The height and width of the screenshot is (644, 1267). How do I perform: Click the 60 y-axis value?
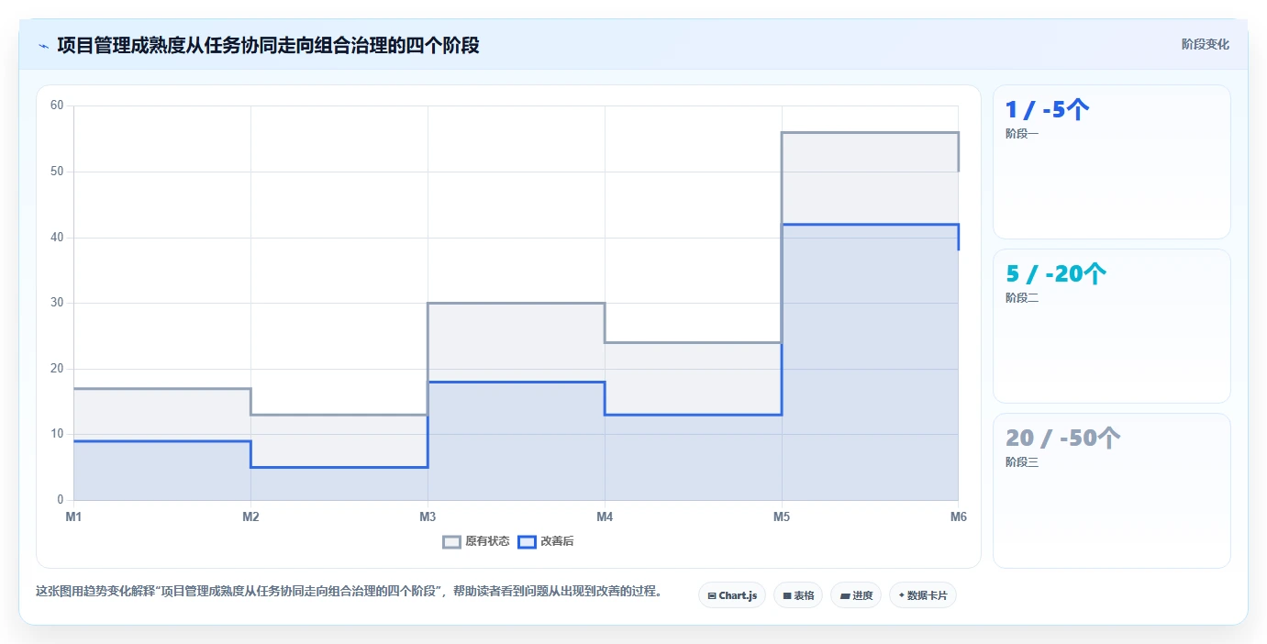tap(57, 105)
